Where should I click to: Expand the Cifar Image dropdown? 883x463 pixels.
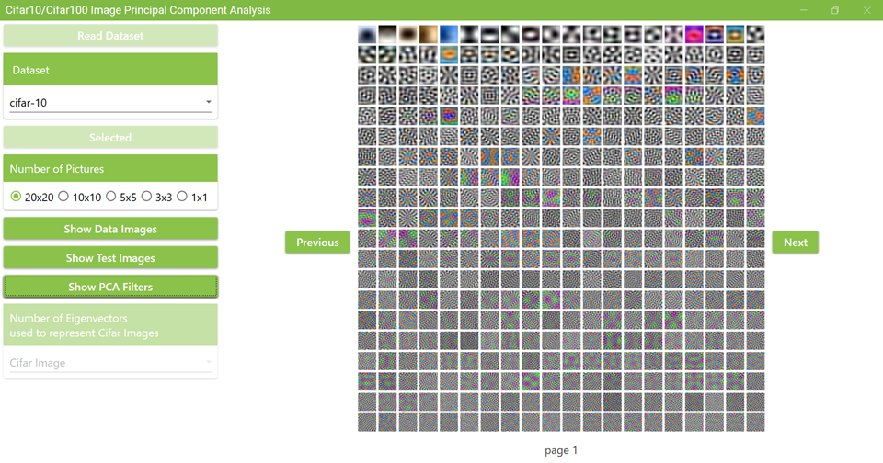pos(110,362)
